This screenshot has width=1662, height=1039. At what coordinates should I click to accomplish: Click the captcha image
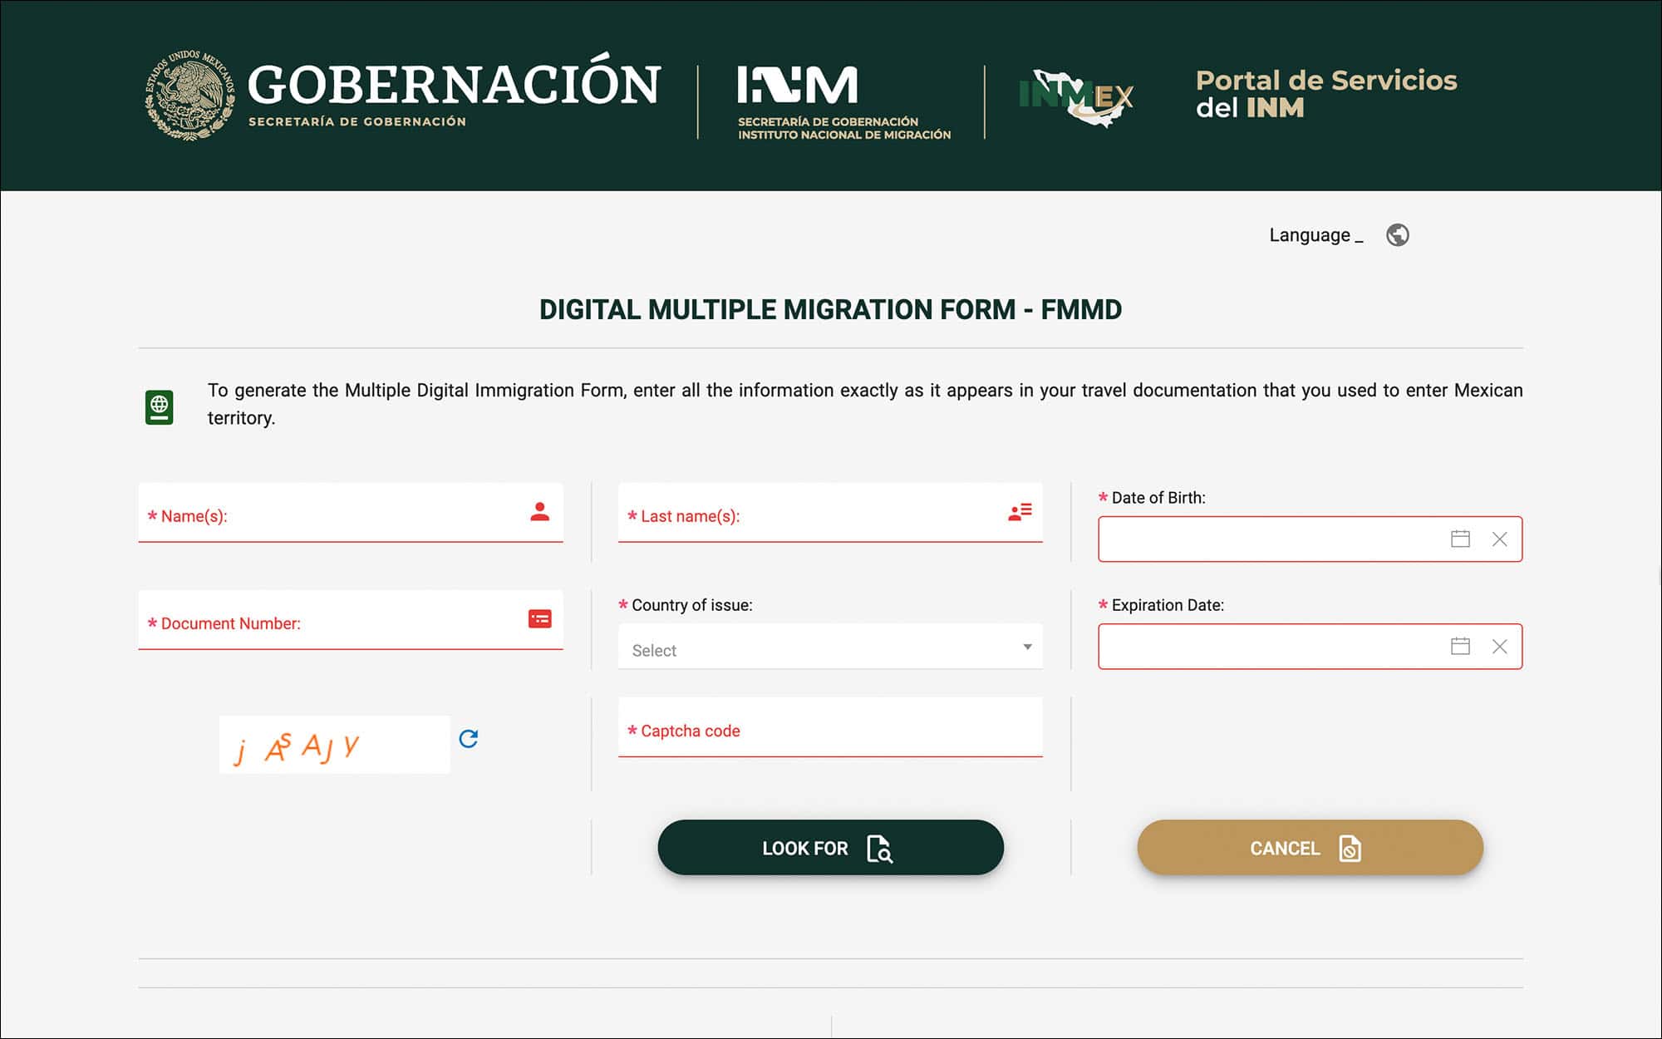coord(334,745)
